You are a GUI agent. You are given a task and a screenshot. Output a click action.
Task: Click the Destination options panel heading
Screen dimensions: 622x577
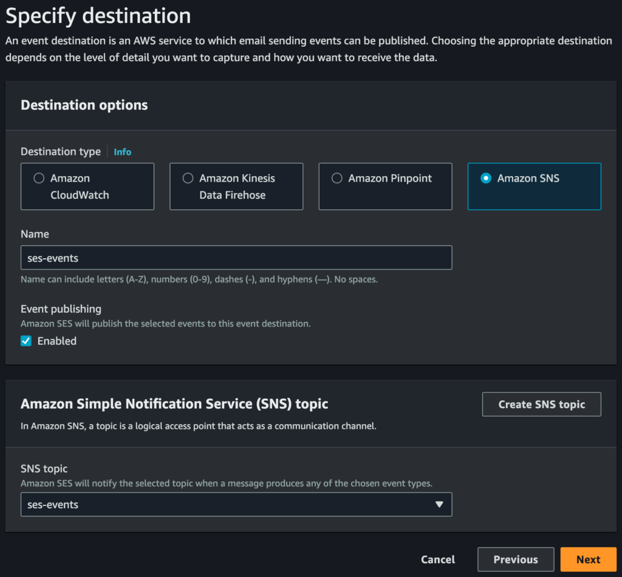(x=84, y=105)
